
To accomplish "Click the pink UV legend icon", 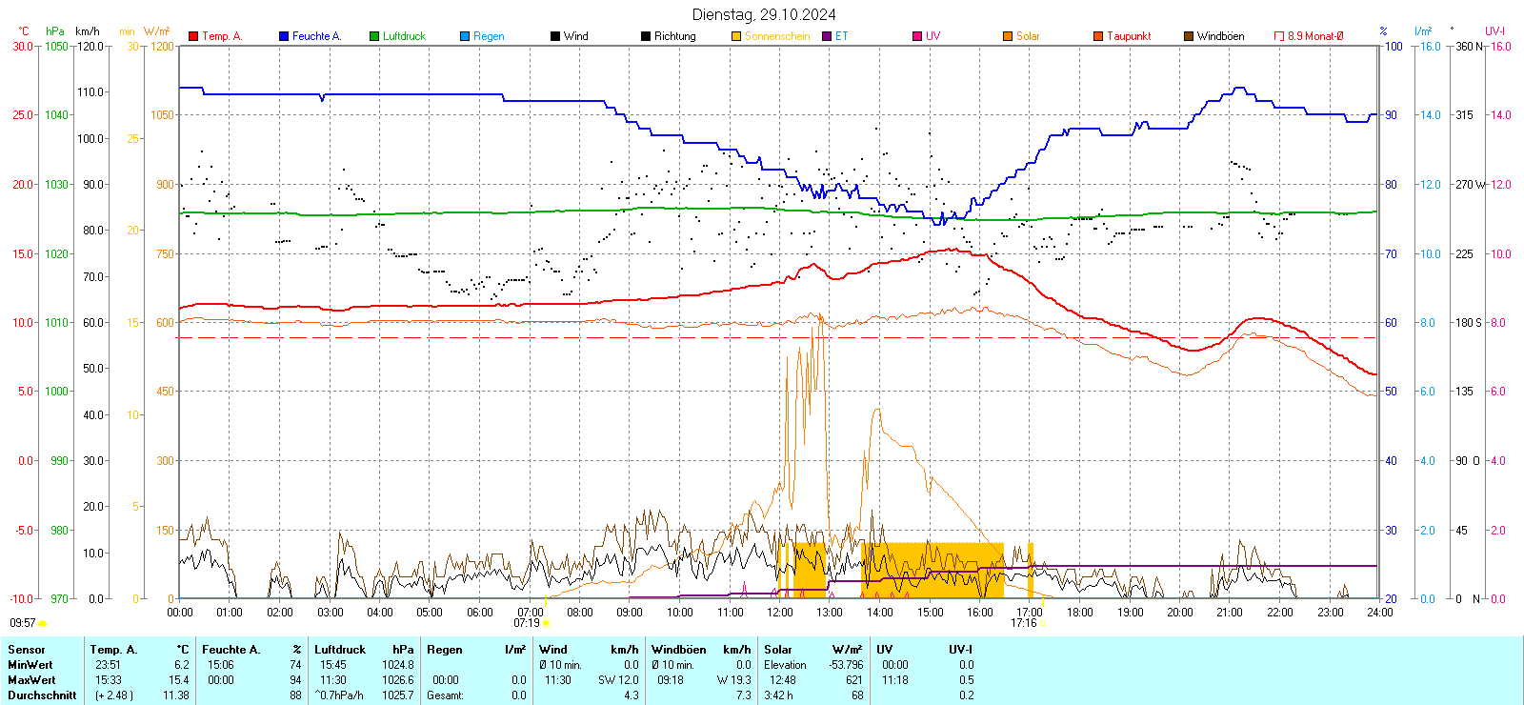I will [917, 36].
